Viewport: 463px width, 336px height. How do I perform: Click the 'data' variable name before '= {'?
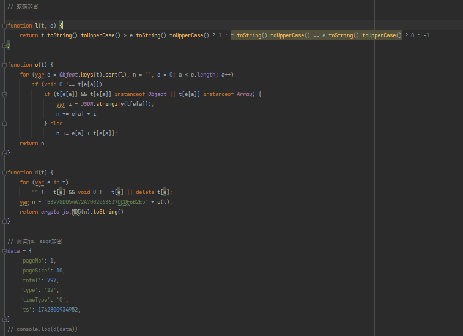pyautogui.click(x=13, y=251)
